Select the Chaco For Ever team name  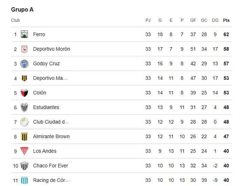(x=51, y=166)
